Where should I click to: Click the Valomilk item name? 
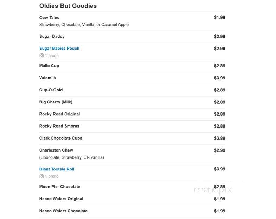tap(47, 78)
